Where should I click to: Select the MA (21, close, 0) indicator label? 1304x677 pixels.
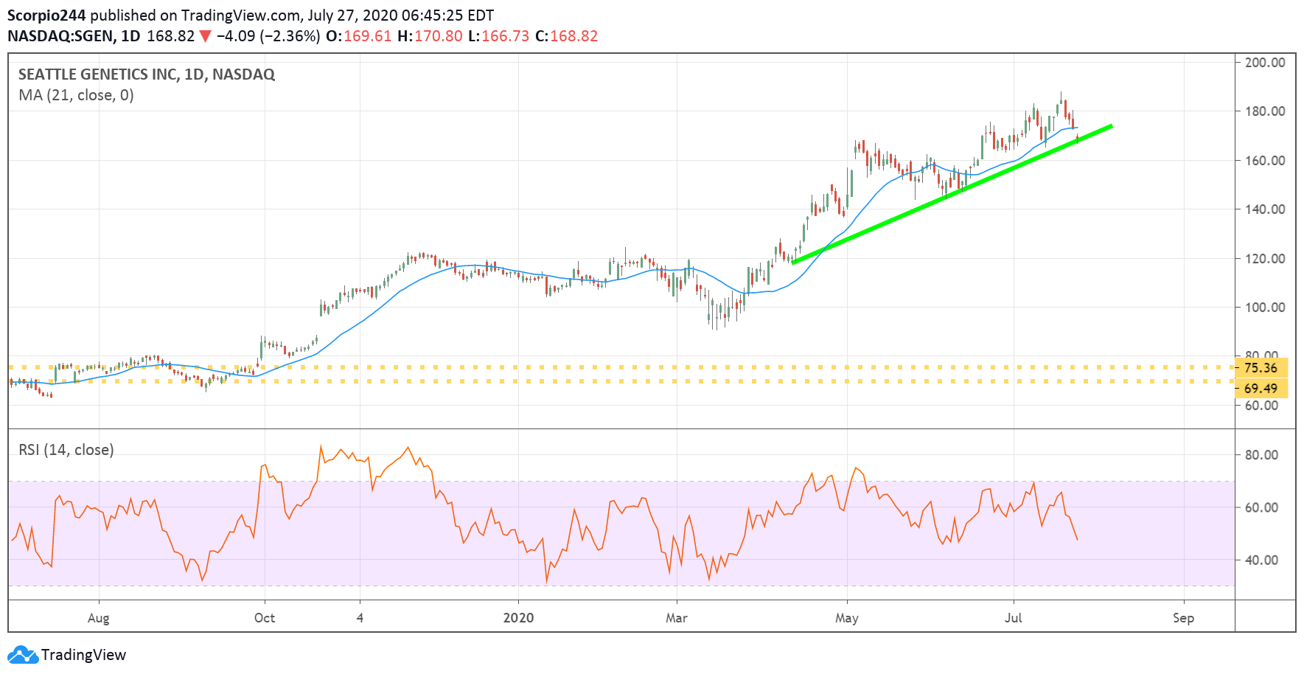[76, 95]
